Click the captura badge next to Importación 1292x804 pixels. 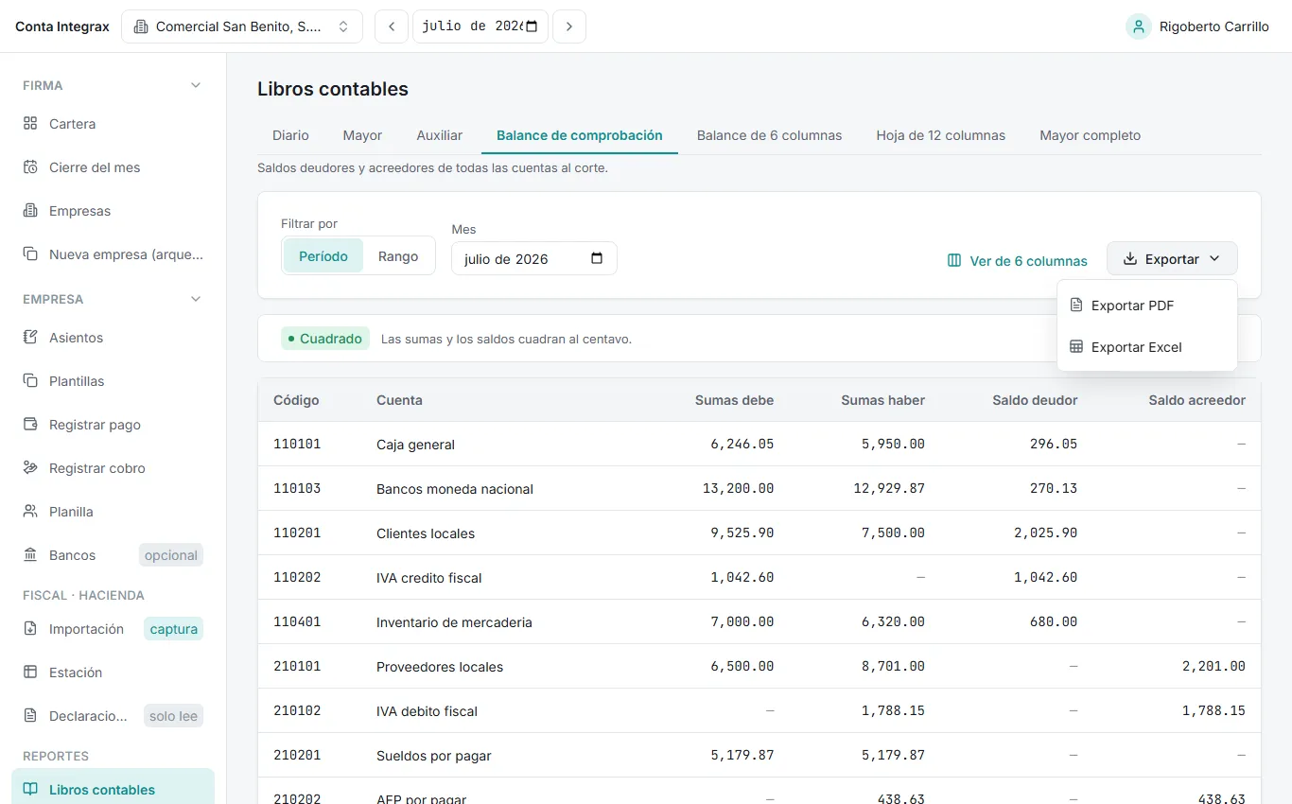tap(174, 629)
